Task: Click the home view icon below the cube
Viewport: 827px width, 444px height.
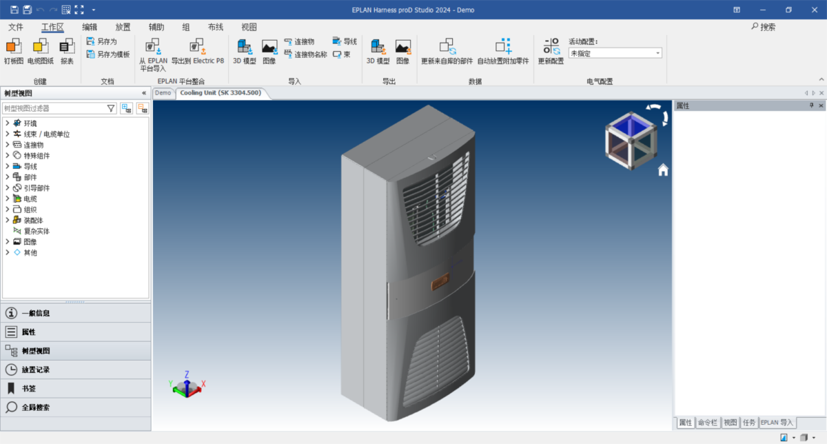Action: [x=663, y=170]
